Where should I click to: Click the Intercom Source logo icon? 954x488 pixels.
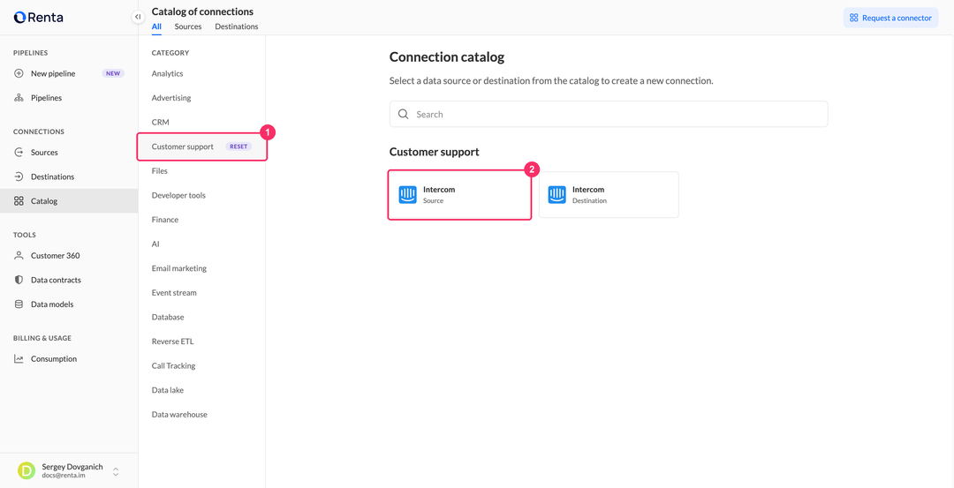click(x=407, y=194)
